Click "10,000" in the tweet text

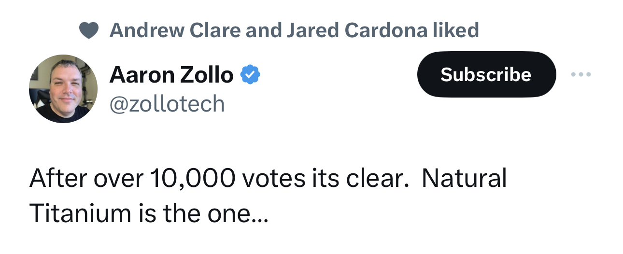click(192, 179)
